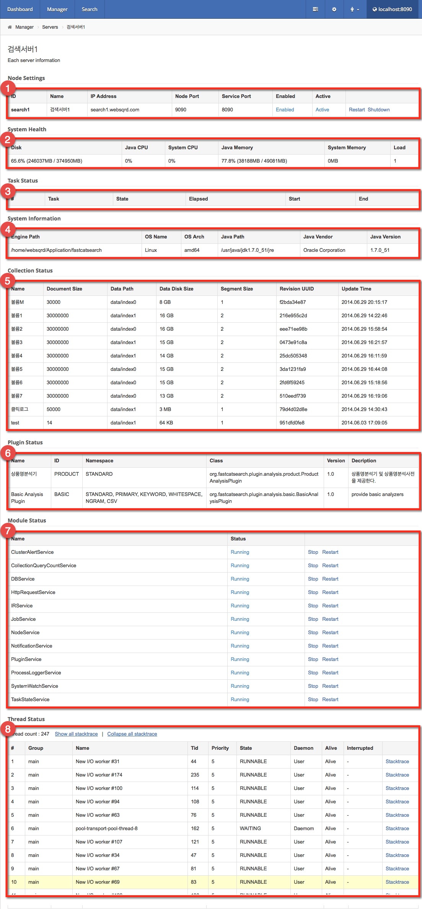Viewport: 422px width, 909px height.
Task: Open the server list icon in navbar
Action: pos(315,9)
